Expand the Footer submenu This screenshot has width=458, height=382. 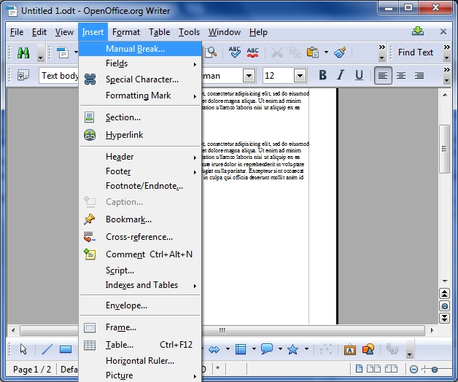point(140,171)
